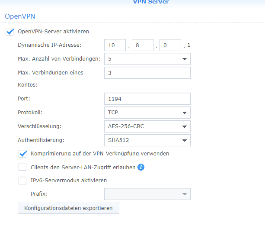
Task: Select the second IP octet field with 8
Action: pyautogui.click(x=142, y=45)
